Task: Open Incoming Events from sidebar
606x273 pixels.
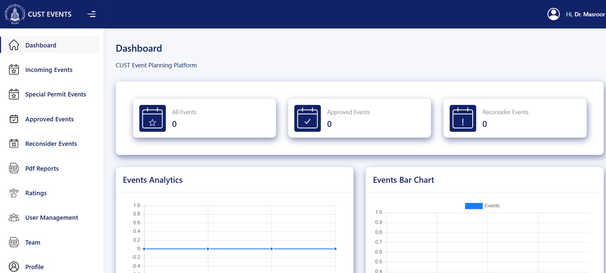Action: pyautogui.click(x=48, y=70)
